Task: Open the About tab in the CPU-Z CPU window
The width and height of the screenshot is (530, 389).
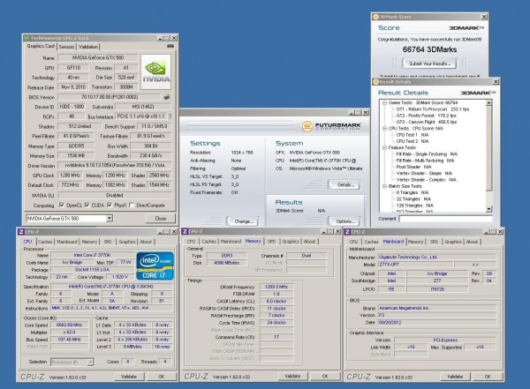Action: pyautogui.click(x=146, y=242)
